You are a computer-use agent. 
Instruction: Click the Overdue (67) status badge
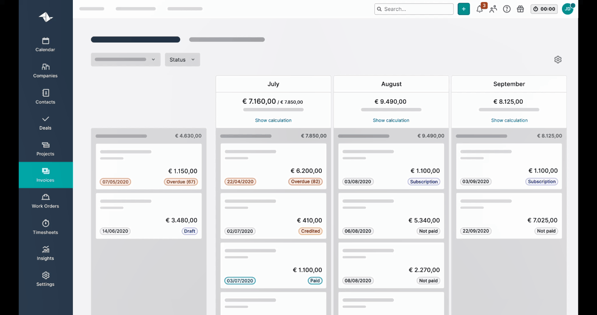tap(181, 182)
